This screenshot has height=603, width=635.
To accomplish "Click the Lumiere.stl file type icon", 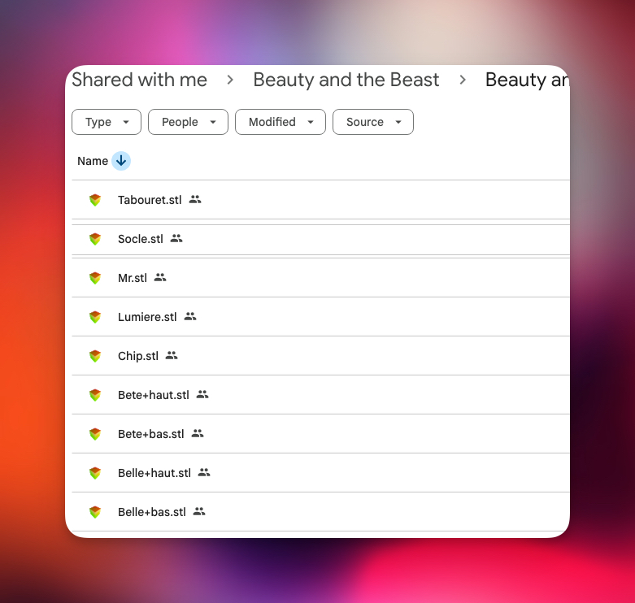I will click(x=95, y=317).
